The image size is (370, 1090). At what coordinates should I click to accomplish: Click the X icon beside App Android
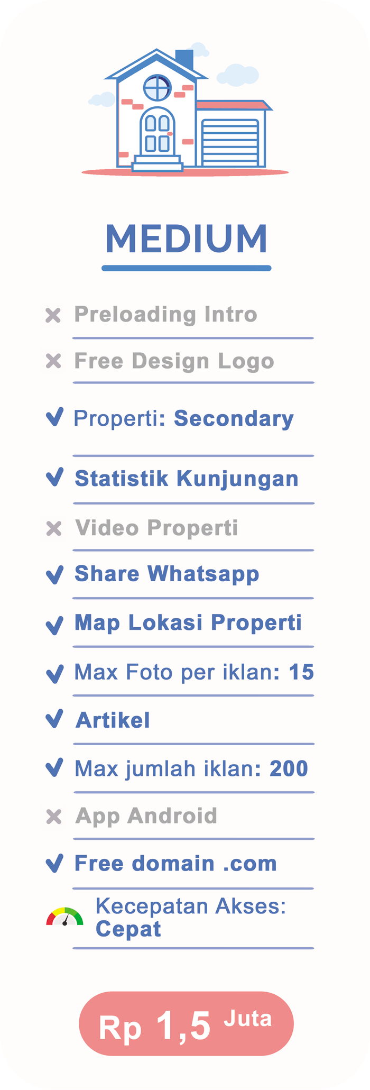click(x=54, y=817)
